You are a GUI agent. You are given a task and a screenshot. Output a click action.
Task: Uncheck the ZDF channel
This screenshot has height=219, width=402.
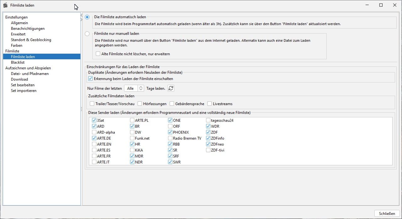(x=208, y=132)
